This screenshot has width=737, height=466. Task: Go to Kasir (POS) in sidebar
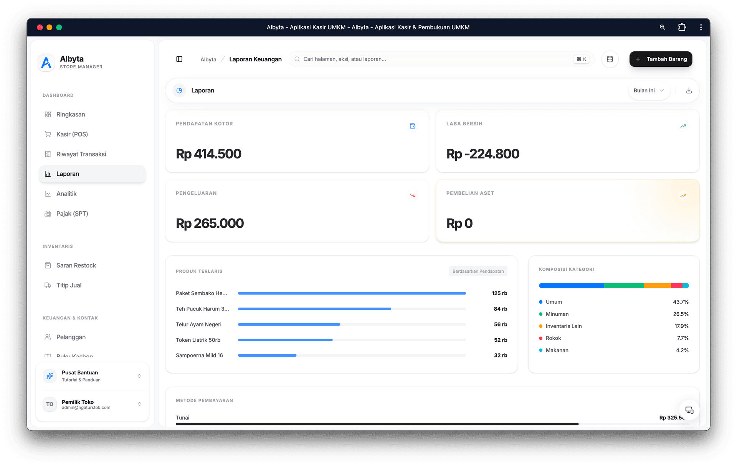click(x=72, y=134)
